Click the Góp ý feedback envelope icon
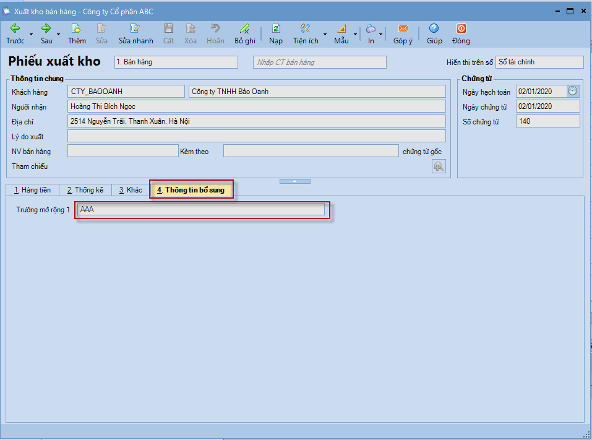592x440 pixels. point(403,28)
